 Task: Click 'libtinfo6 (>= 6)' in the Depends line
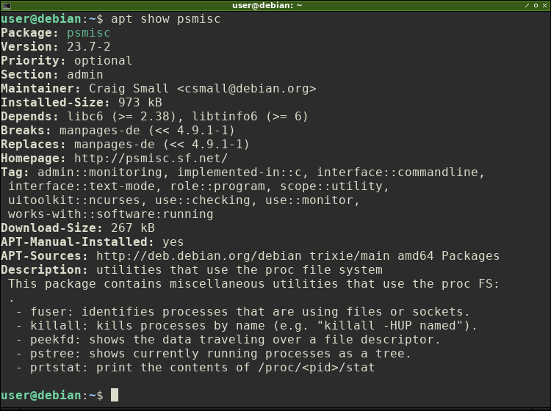(250, 117)
